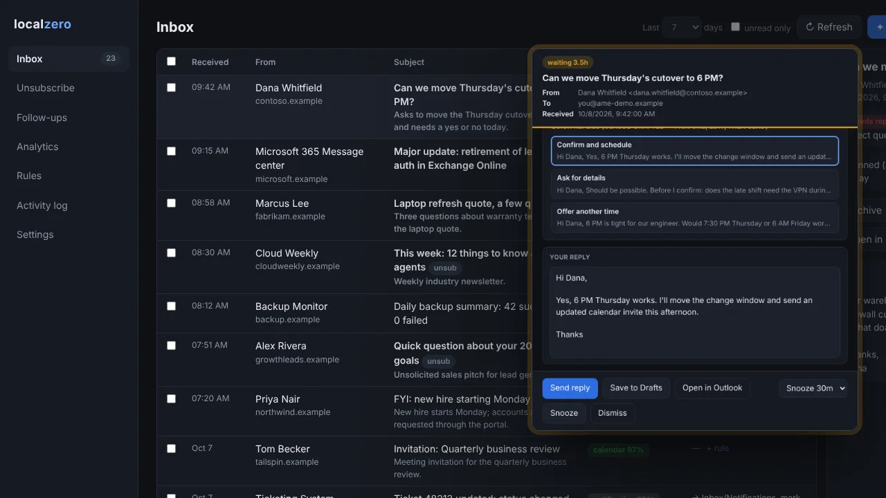Enable the unread only checkbox
Viewport: 886px width, 498px height.
point(735,27)
